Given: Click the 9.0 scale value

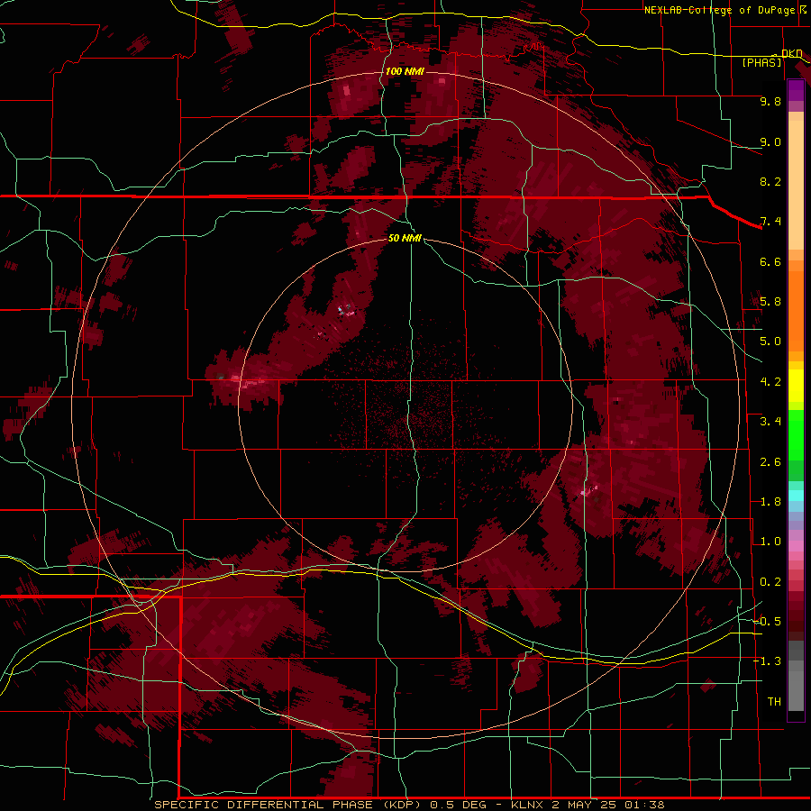Looking at the screenshot, I should 770,141.
